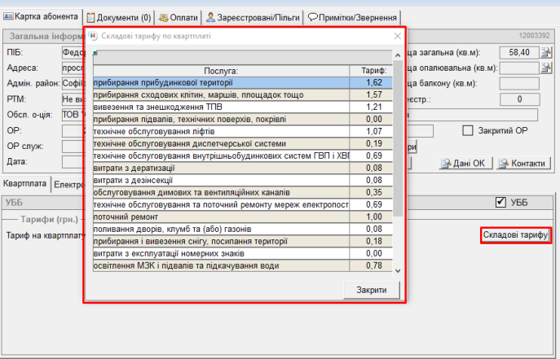Switch to the Квартплата tab
This screenshot has width=560, height=359.
pyautogui.click(x=24, y=184)
